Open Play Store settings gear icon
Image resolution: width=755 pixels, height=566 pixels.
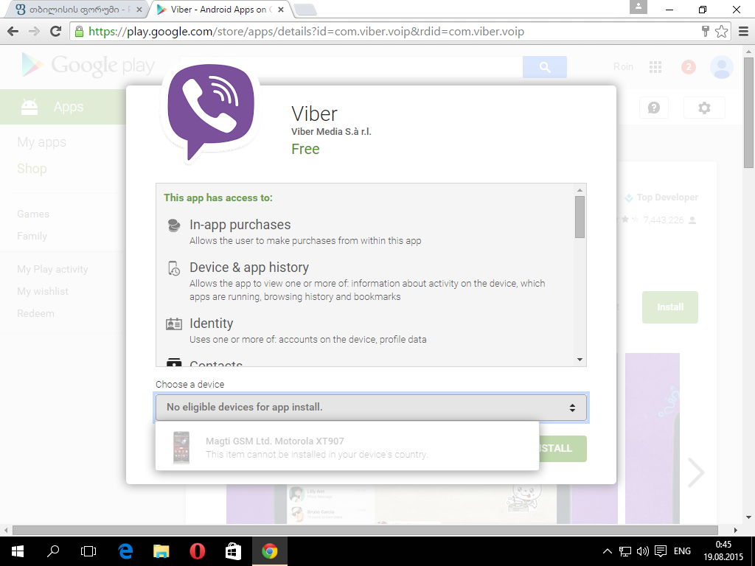click(x=704, y=108)
